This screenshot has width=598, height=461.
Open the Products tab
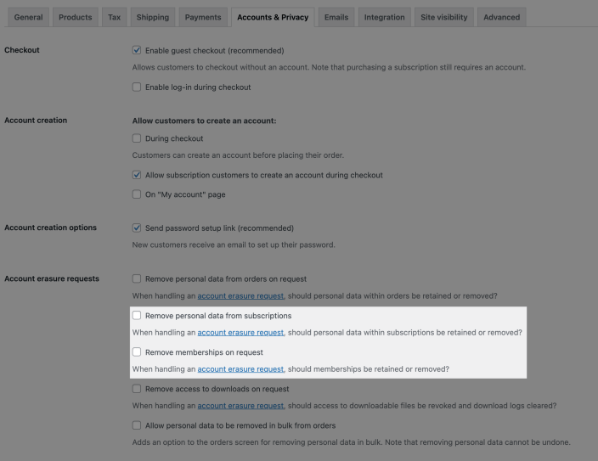click(76, 17)
